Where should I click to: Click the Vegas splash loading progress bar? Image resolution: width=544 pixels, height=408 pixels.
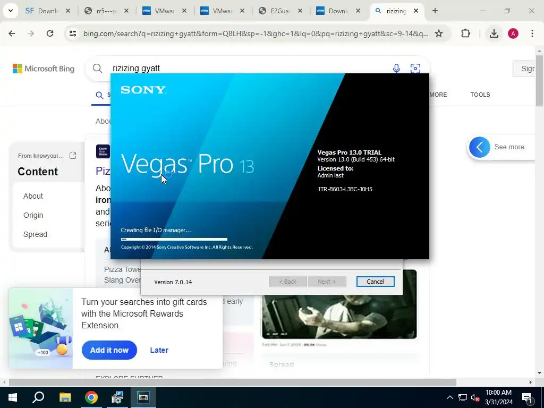click(174, 239)
